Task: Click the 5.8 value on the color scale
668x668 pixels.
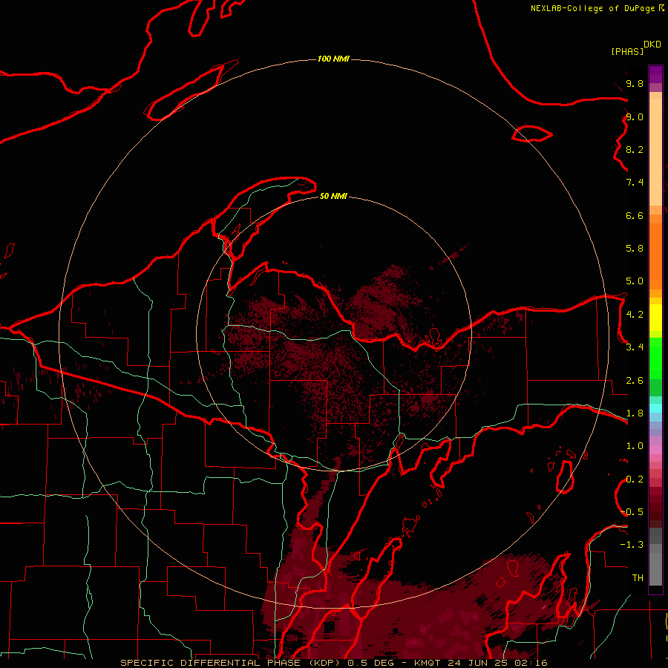Action: coord(635,249)
